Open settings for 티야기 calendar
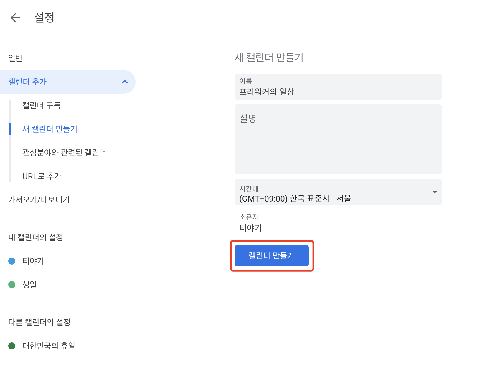492x373 pixels. (x=33, y=261)
